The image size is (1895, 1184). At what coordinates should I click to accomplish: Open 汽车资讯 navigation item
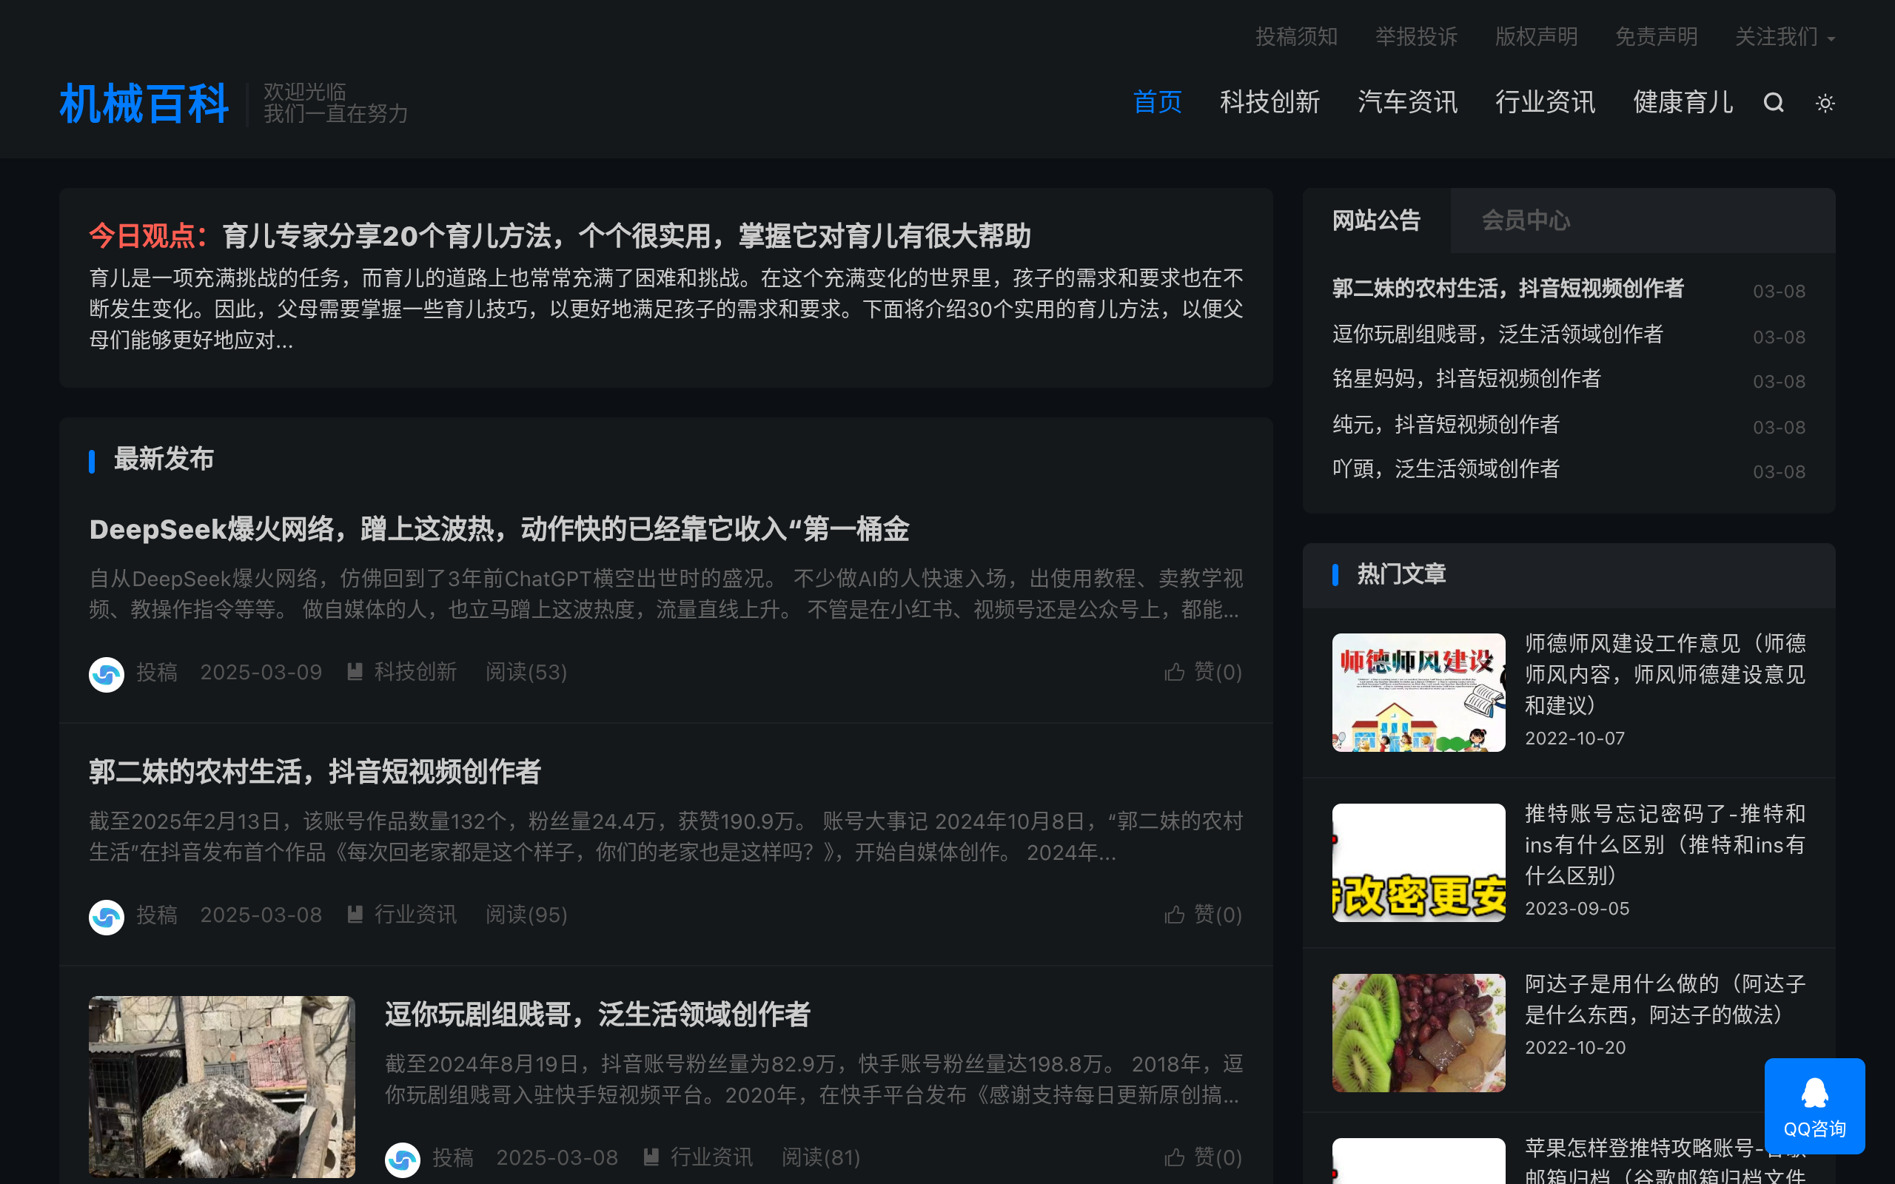1407,102
